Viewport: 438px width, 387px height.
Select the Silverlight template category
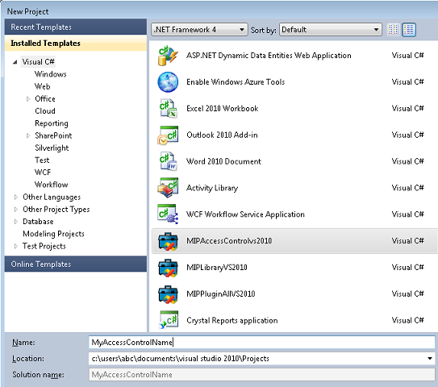[52, 148]
